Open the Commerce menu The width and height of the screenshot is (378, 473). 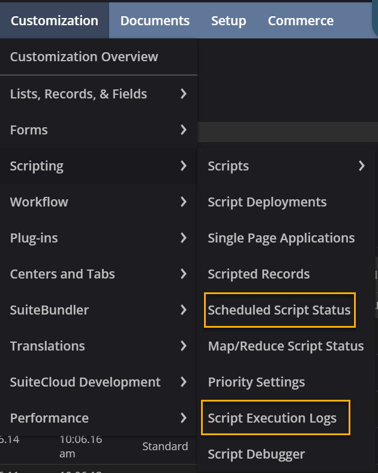(301, 20)
